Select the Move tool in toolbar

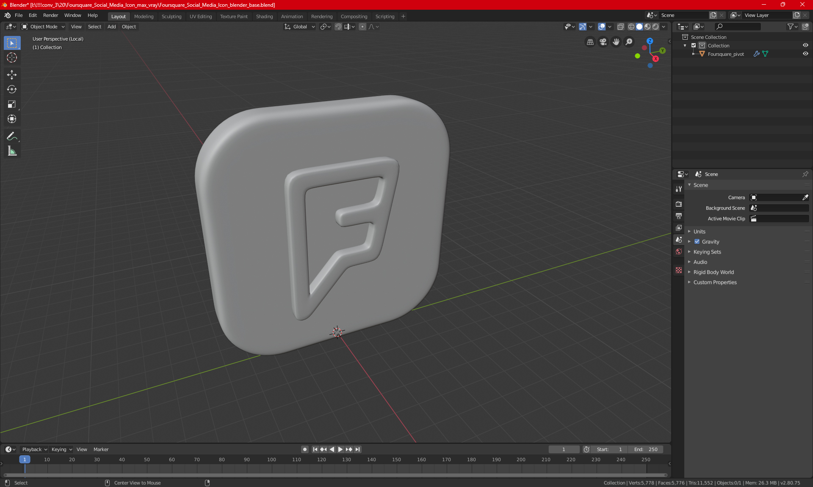pyautogui.click(x=11, y=74)
